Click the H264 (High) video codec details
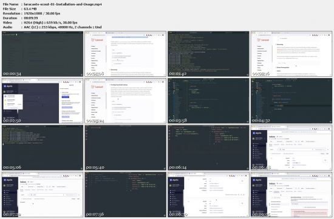334x219 pixels. [50, 22]
